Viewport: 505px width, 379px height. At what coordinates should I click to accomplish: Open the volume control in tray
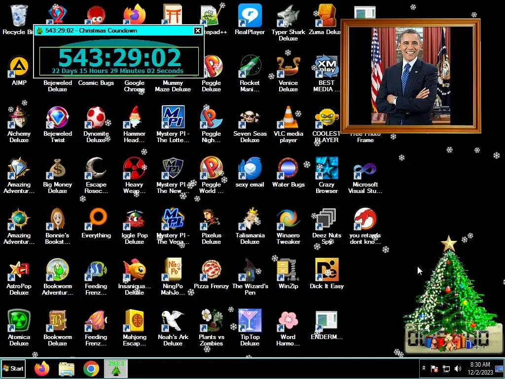[458, 368]
